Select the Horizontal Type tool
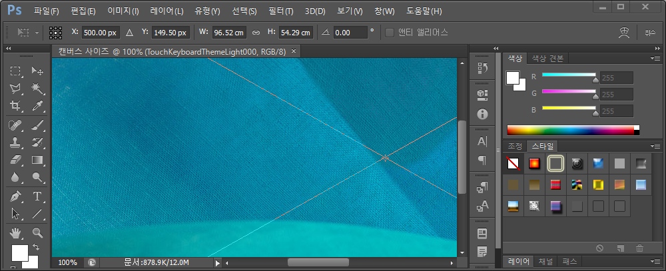The height and width of the screenshot is (271, 666). tap(37, 196)
